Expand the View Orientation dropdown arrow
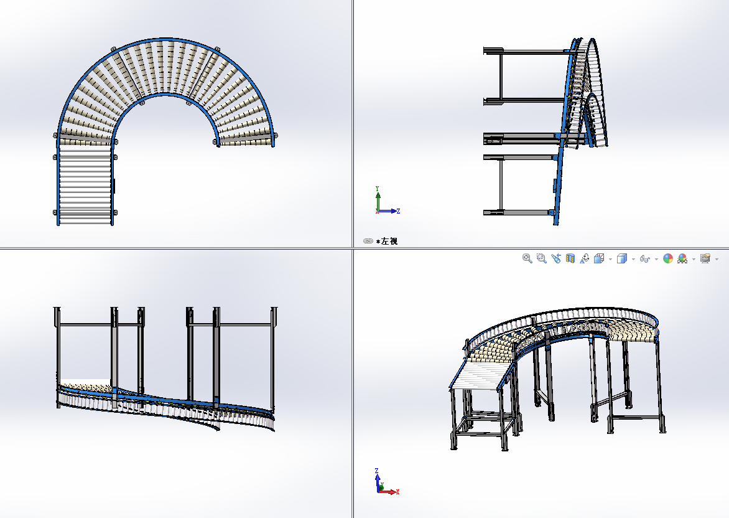This screenshot has width=729, height=518. (x=610, y=259)
